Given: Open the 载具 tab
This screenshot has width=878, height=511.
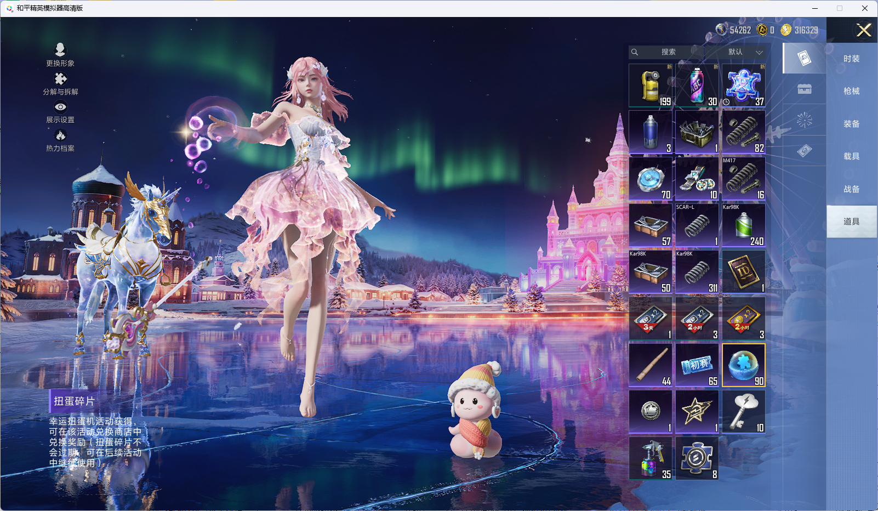Looking at the screenshot, I should pos(851,156).
